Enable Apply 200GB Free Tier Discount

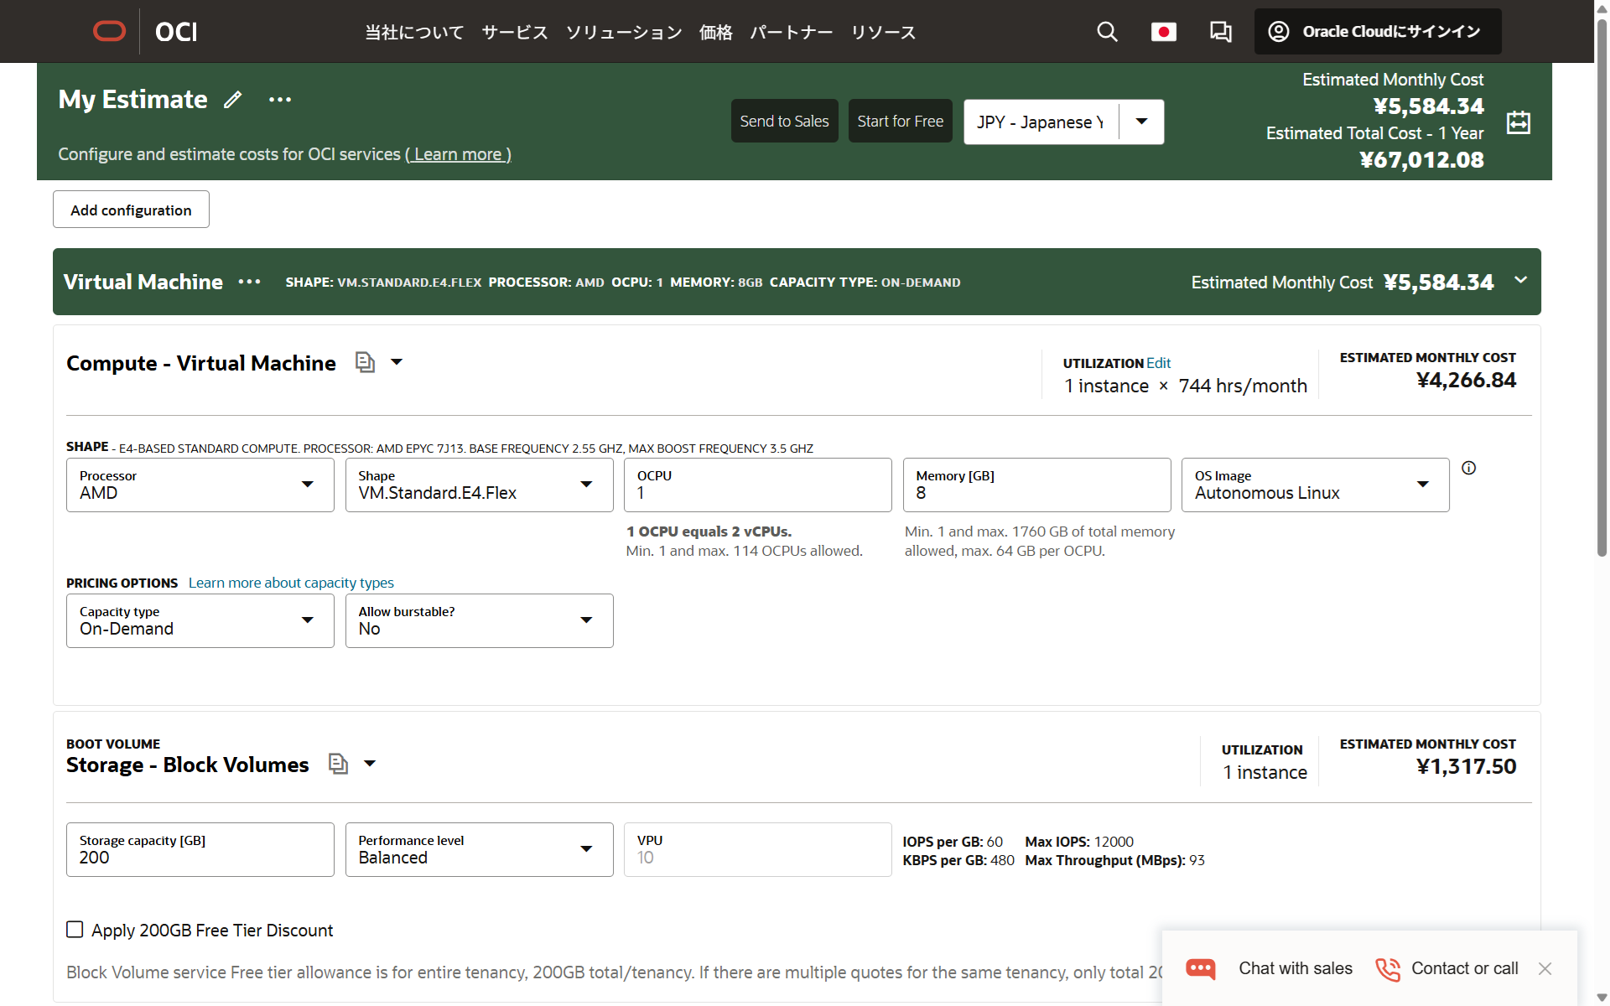tap(75, 929)
